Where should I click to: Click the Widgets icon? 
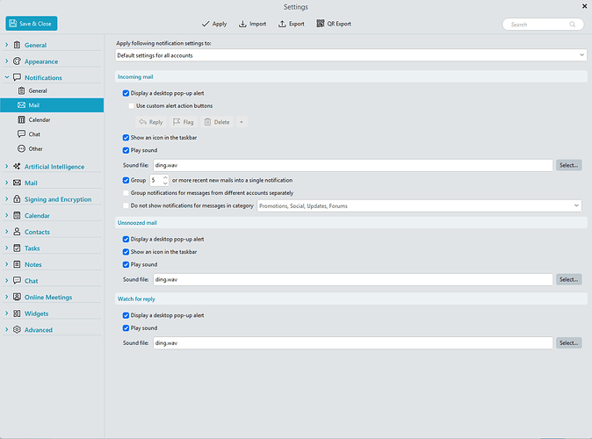pyautogui.click(x=17, y=313)
